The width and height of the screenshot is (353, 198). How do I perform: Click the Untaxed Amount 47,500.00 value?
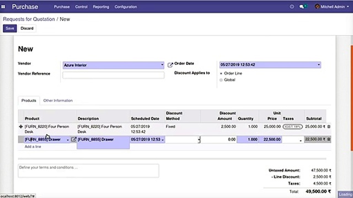321,170
